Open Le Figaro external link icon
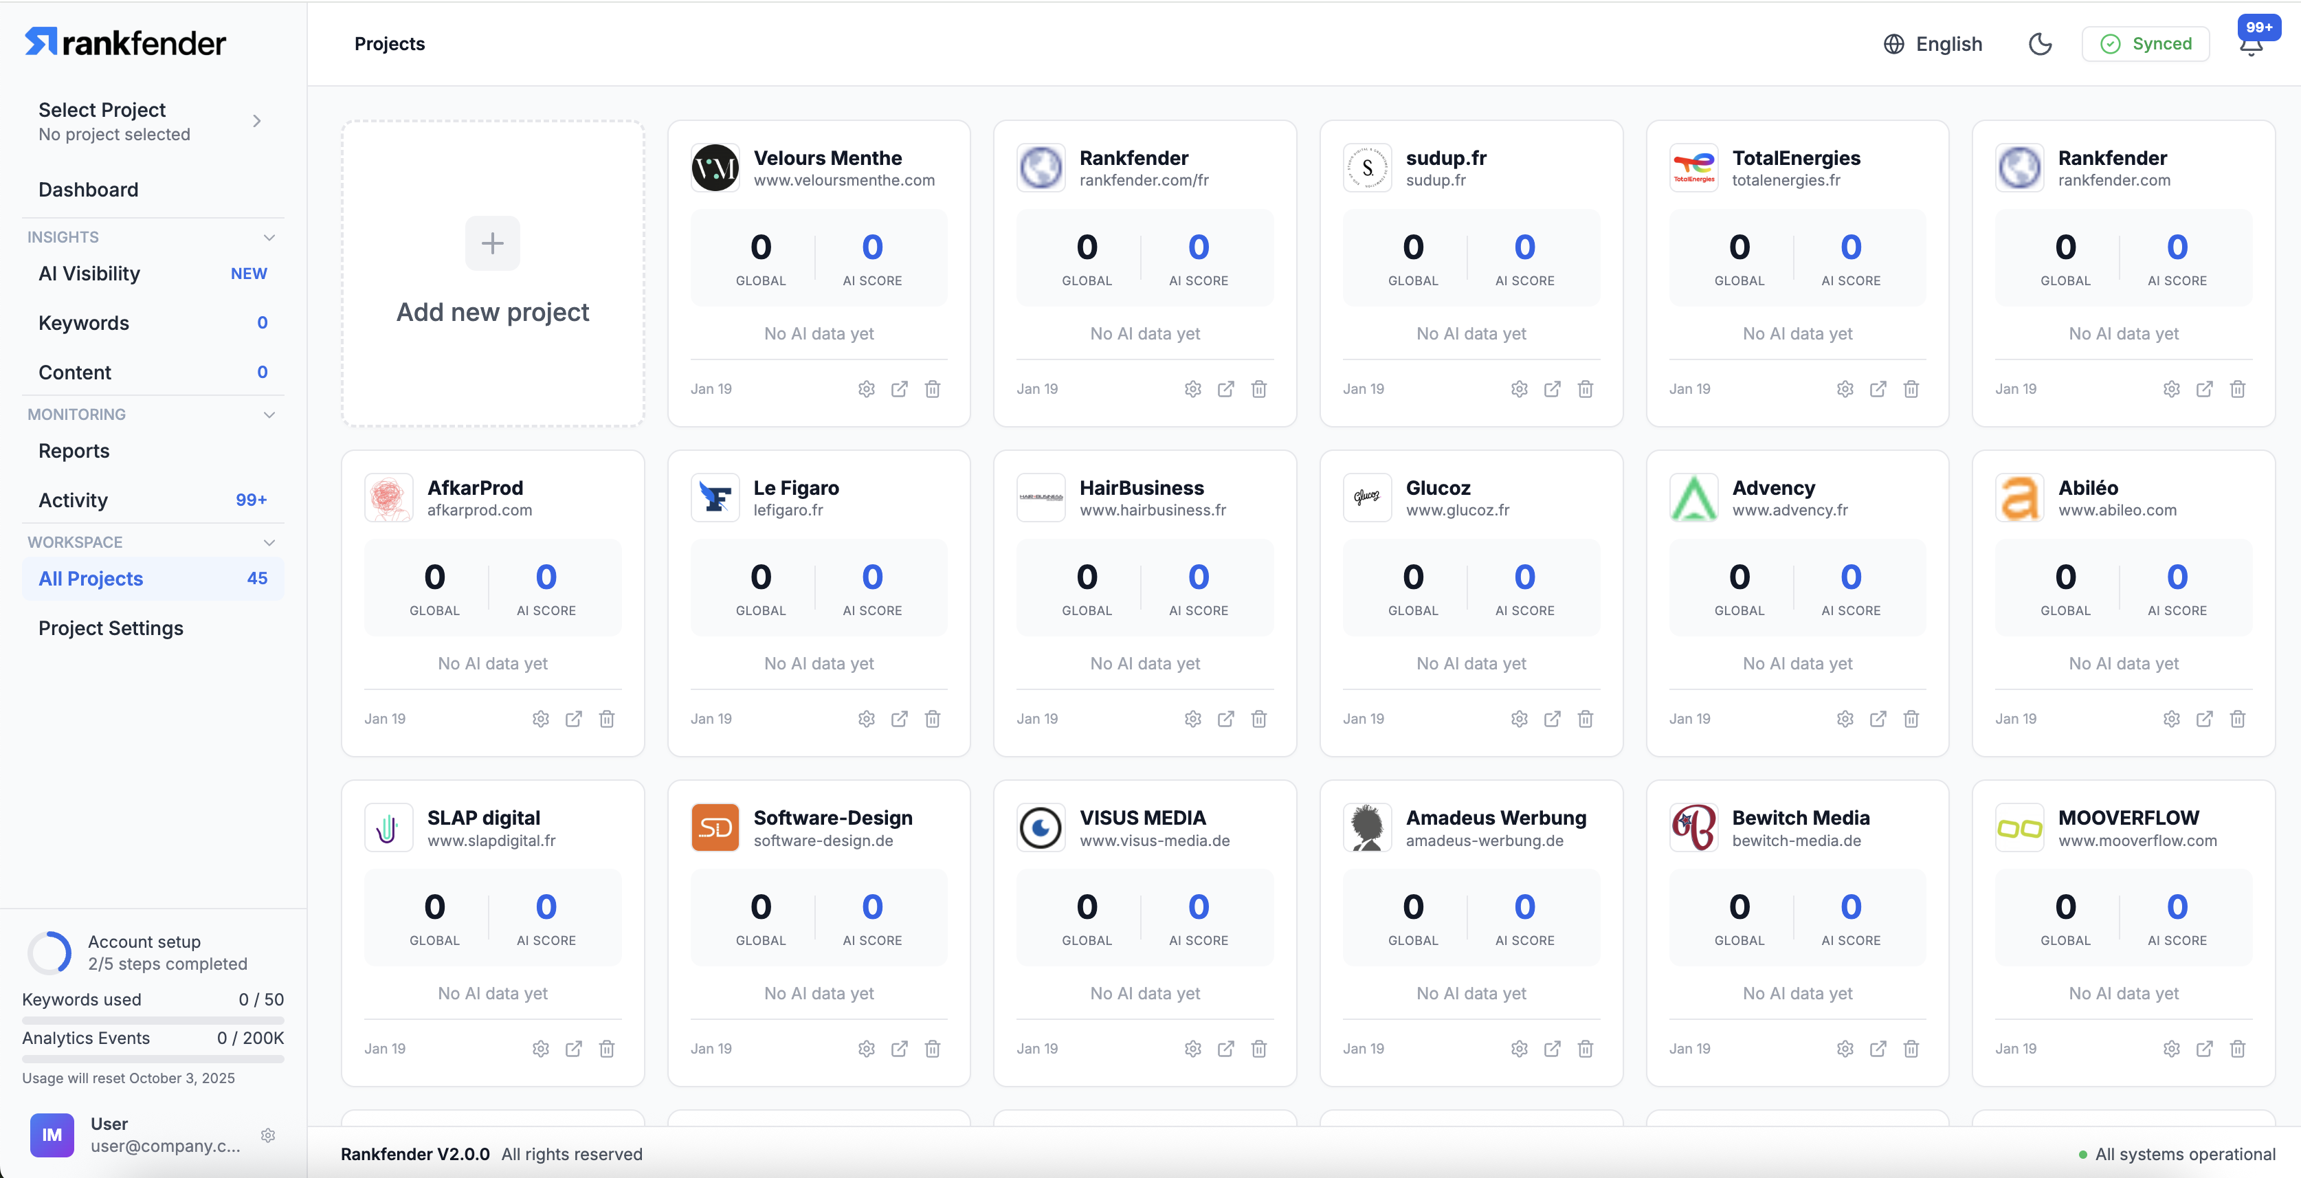 [898, 719]
